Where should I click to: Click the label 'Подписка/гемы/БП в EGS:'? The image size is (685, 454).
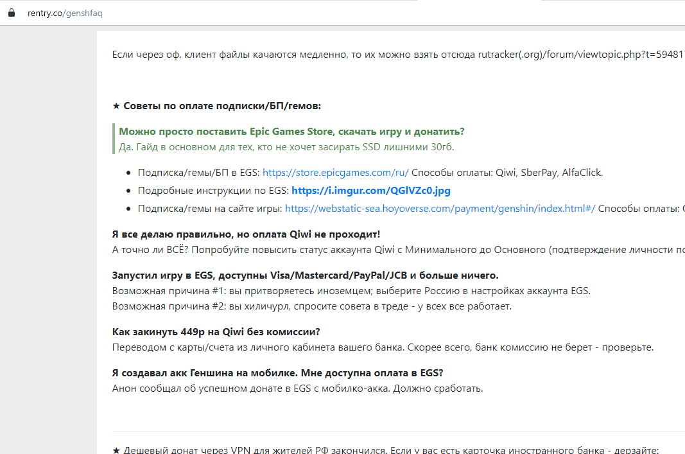199,173
